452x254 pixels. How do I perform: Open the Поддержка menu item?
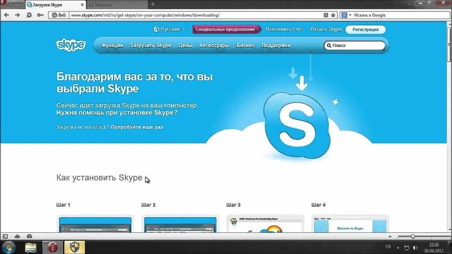[x=276, y=45]
